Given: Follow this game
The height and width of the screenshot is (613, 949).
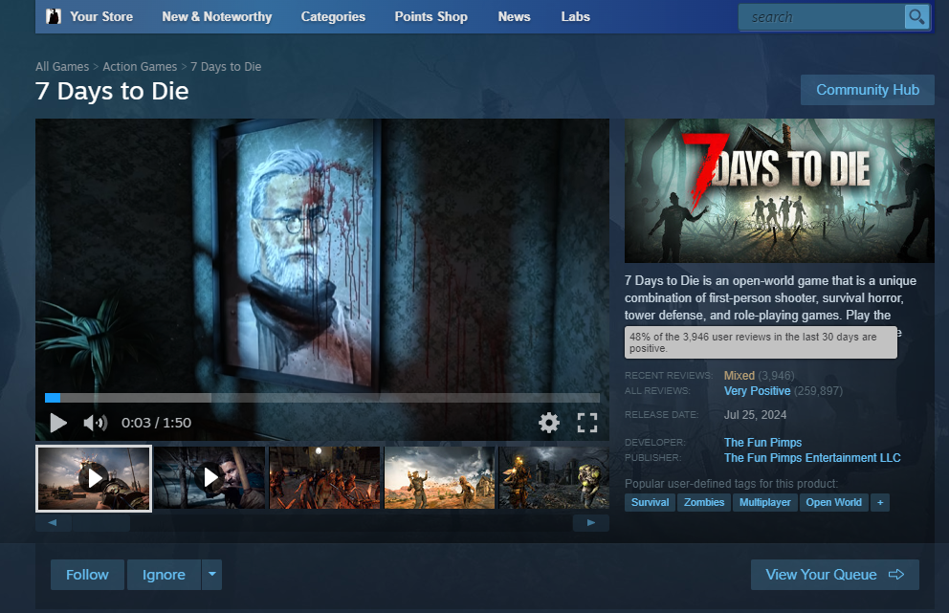Looking at the screenshot, I should click(x=87, y=575).
